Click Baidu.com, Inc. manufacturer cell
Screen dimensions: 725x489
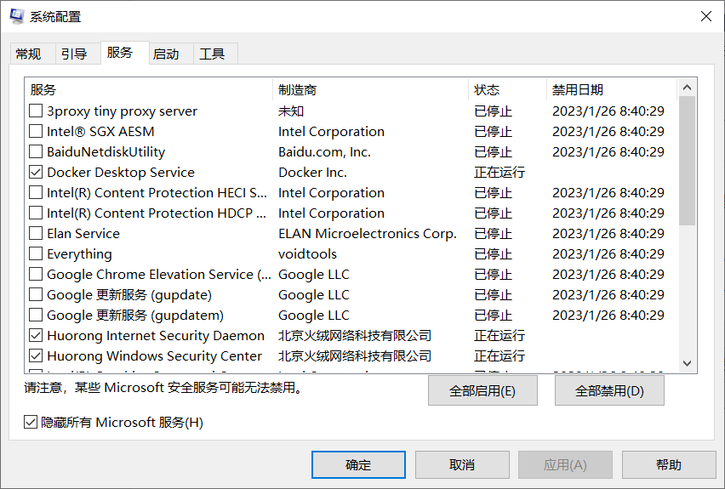tap(324, 151)
